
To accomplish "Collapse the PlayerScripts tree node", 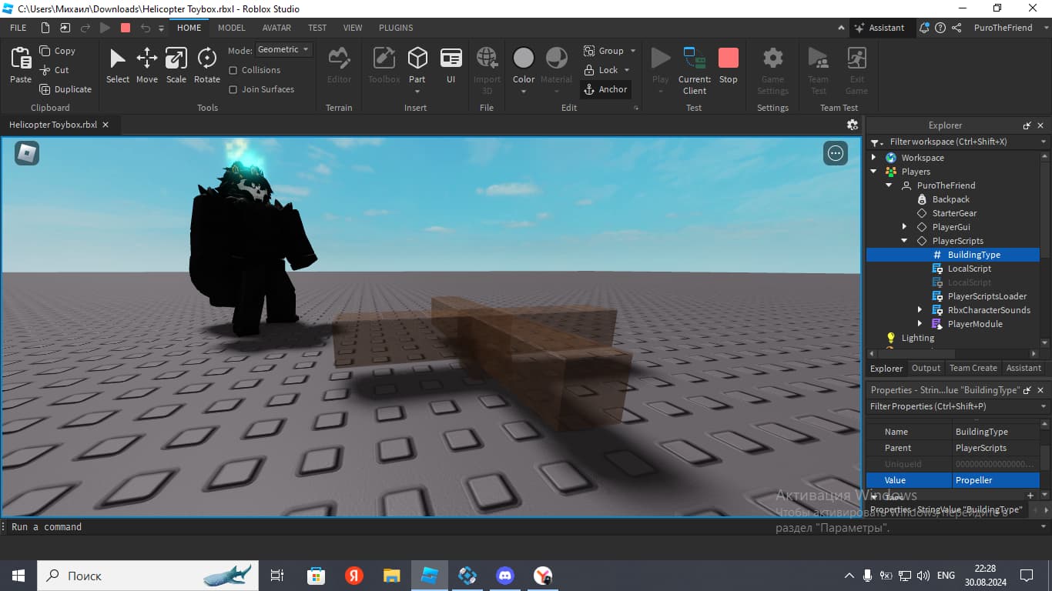I will [x=904, y=241].
